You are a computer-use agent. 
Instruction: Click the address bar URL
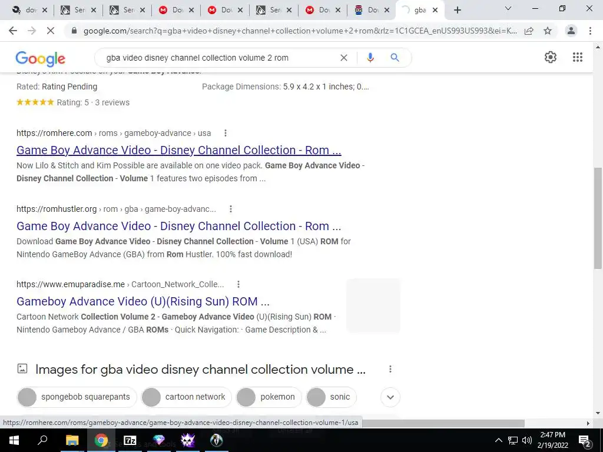[300, 31]
